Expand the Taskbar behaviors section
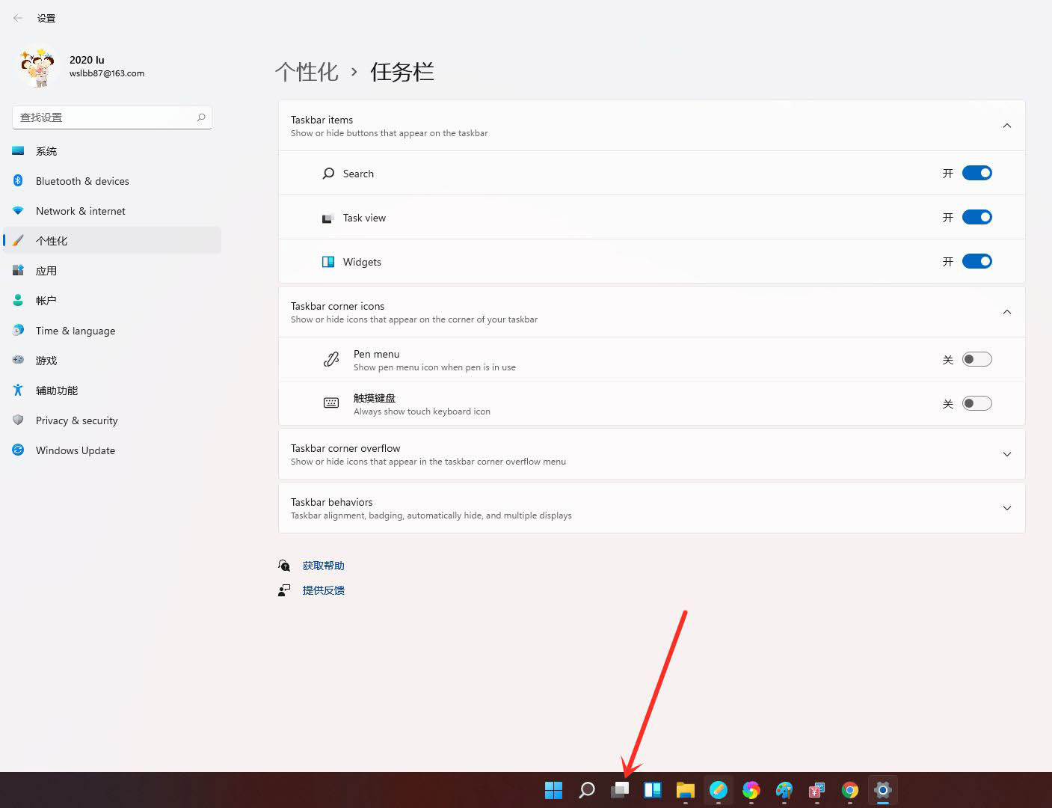Viewport: 1052px width, 808px height. click(1007, 508)
